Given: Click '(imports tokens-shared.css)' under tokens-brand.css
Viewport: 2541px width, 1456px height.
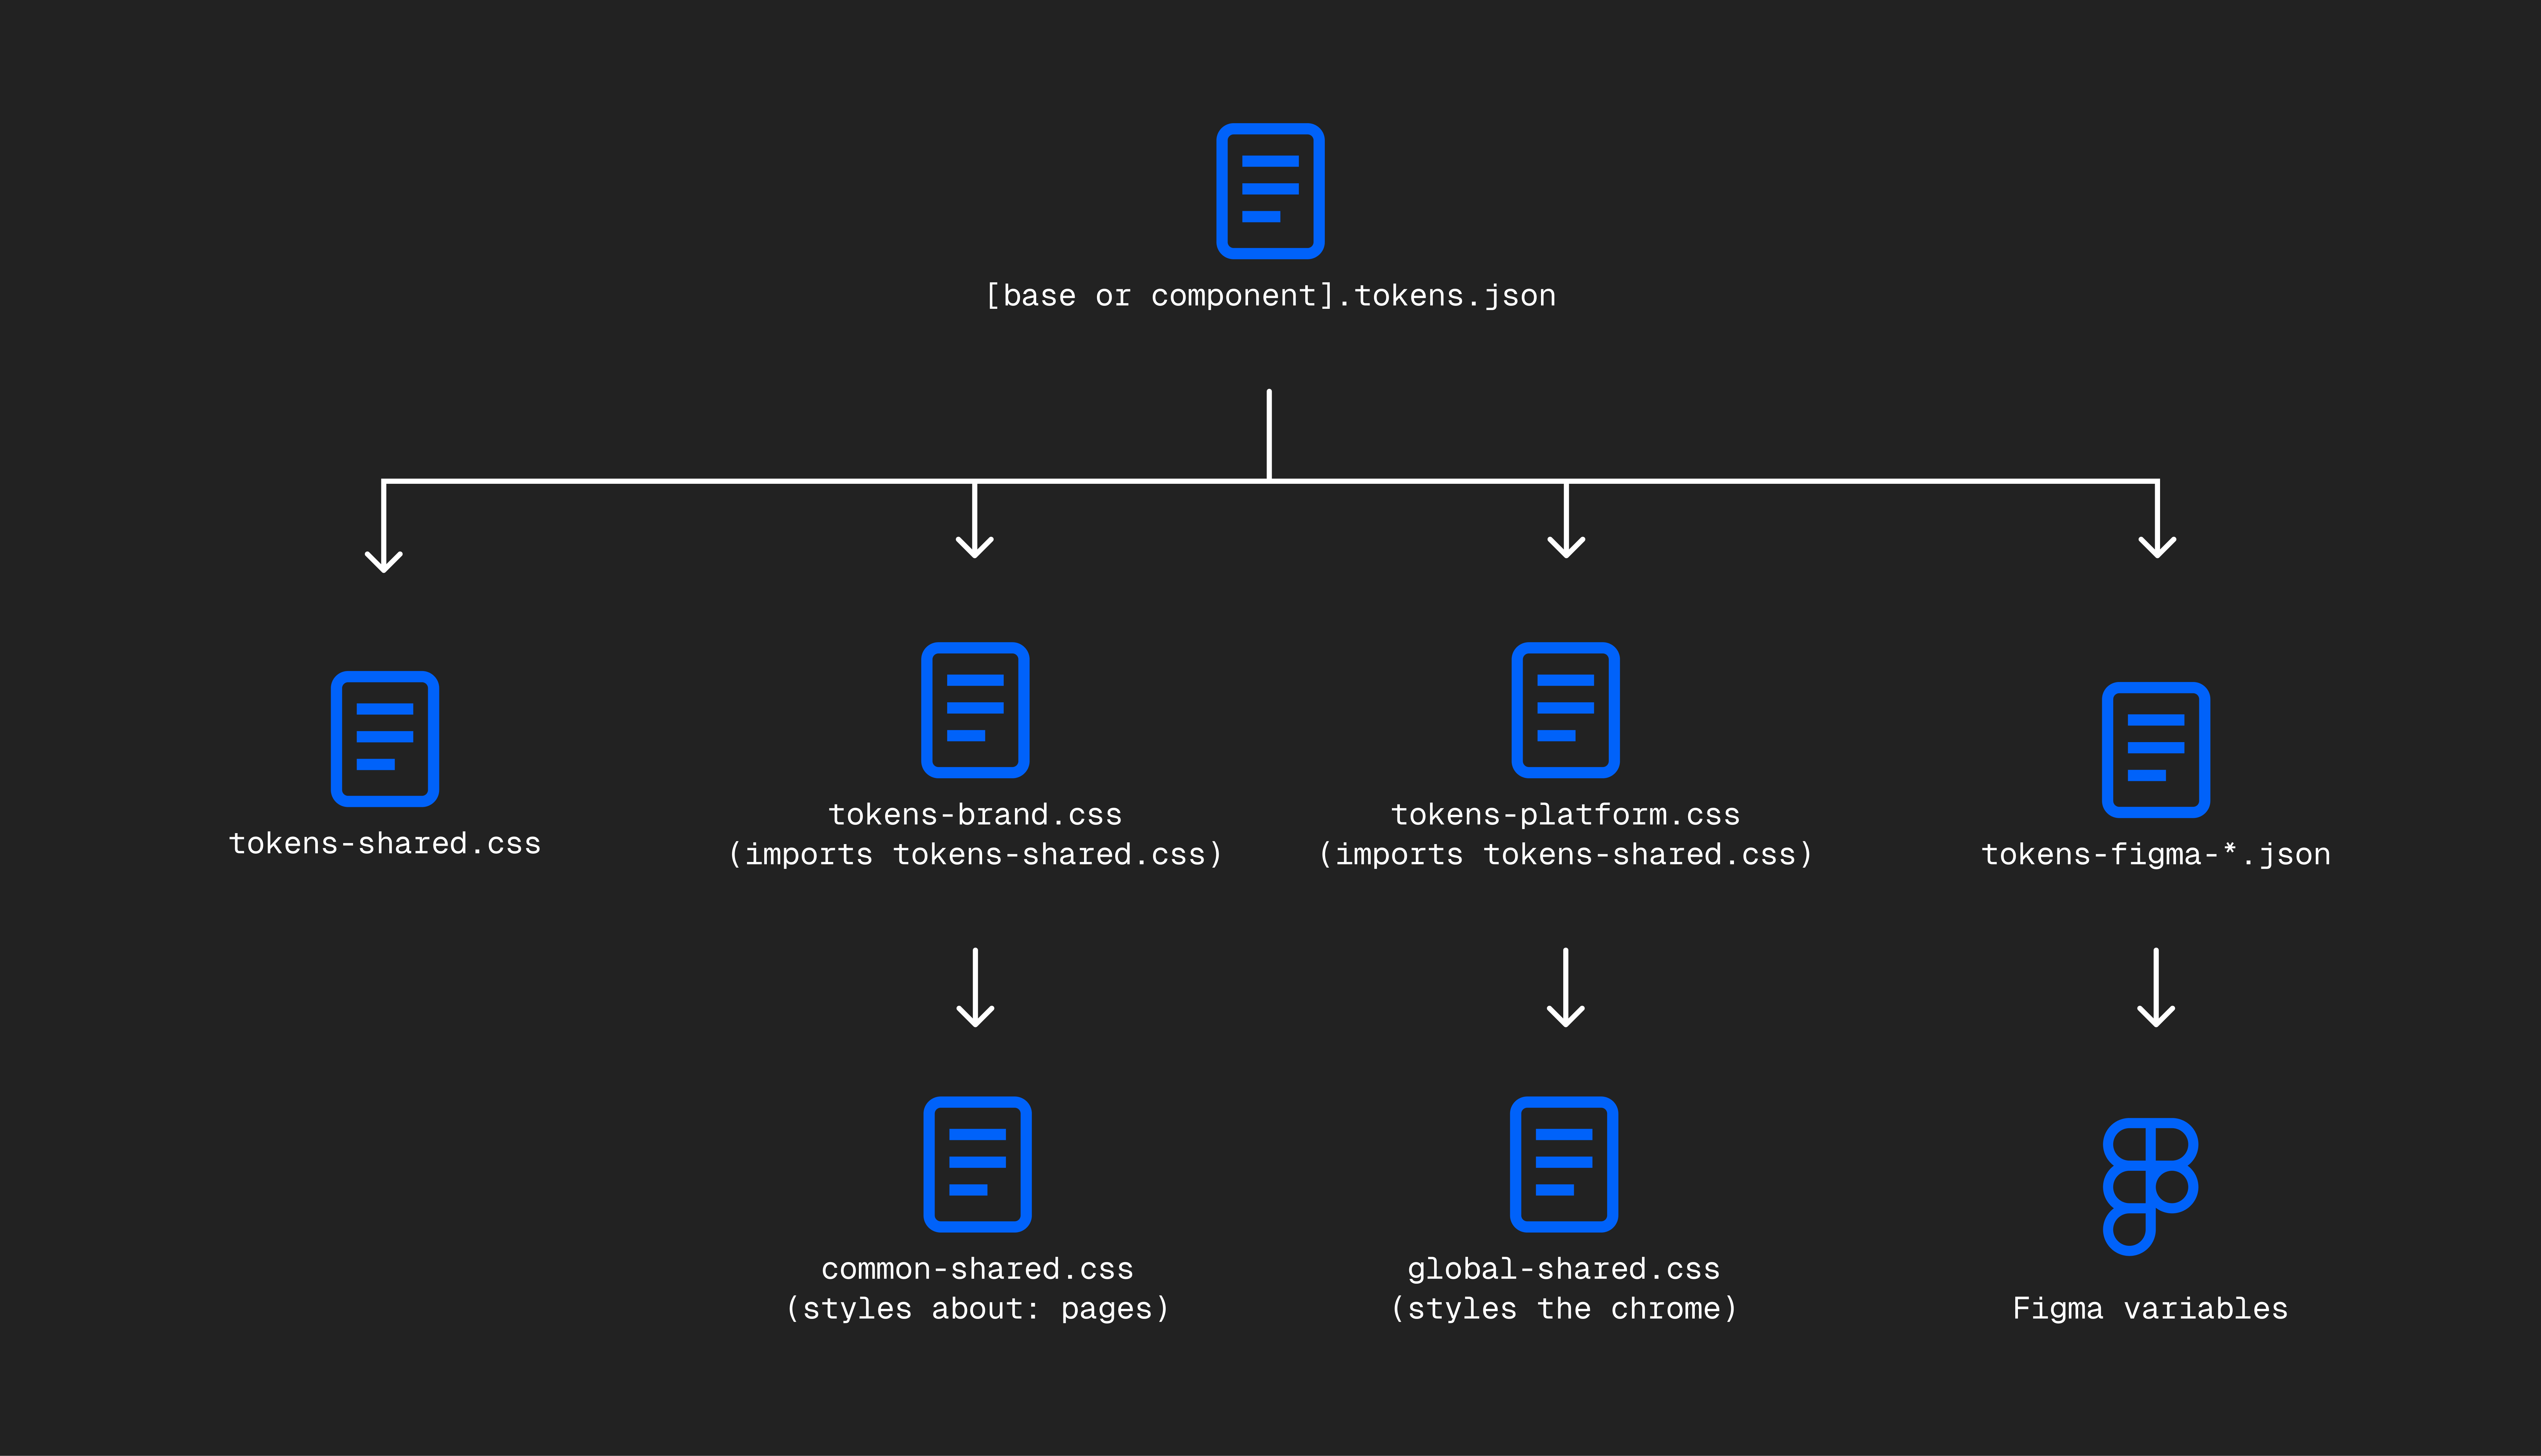Looking at the screenshot, I should [975, 855].
